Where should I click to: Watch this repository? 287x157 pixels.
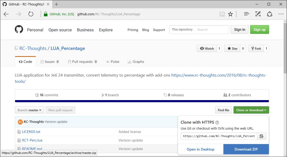tap(207, 49)
